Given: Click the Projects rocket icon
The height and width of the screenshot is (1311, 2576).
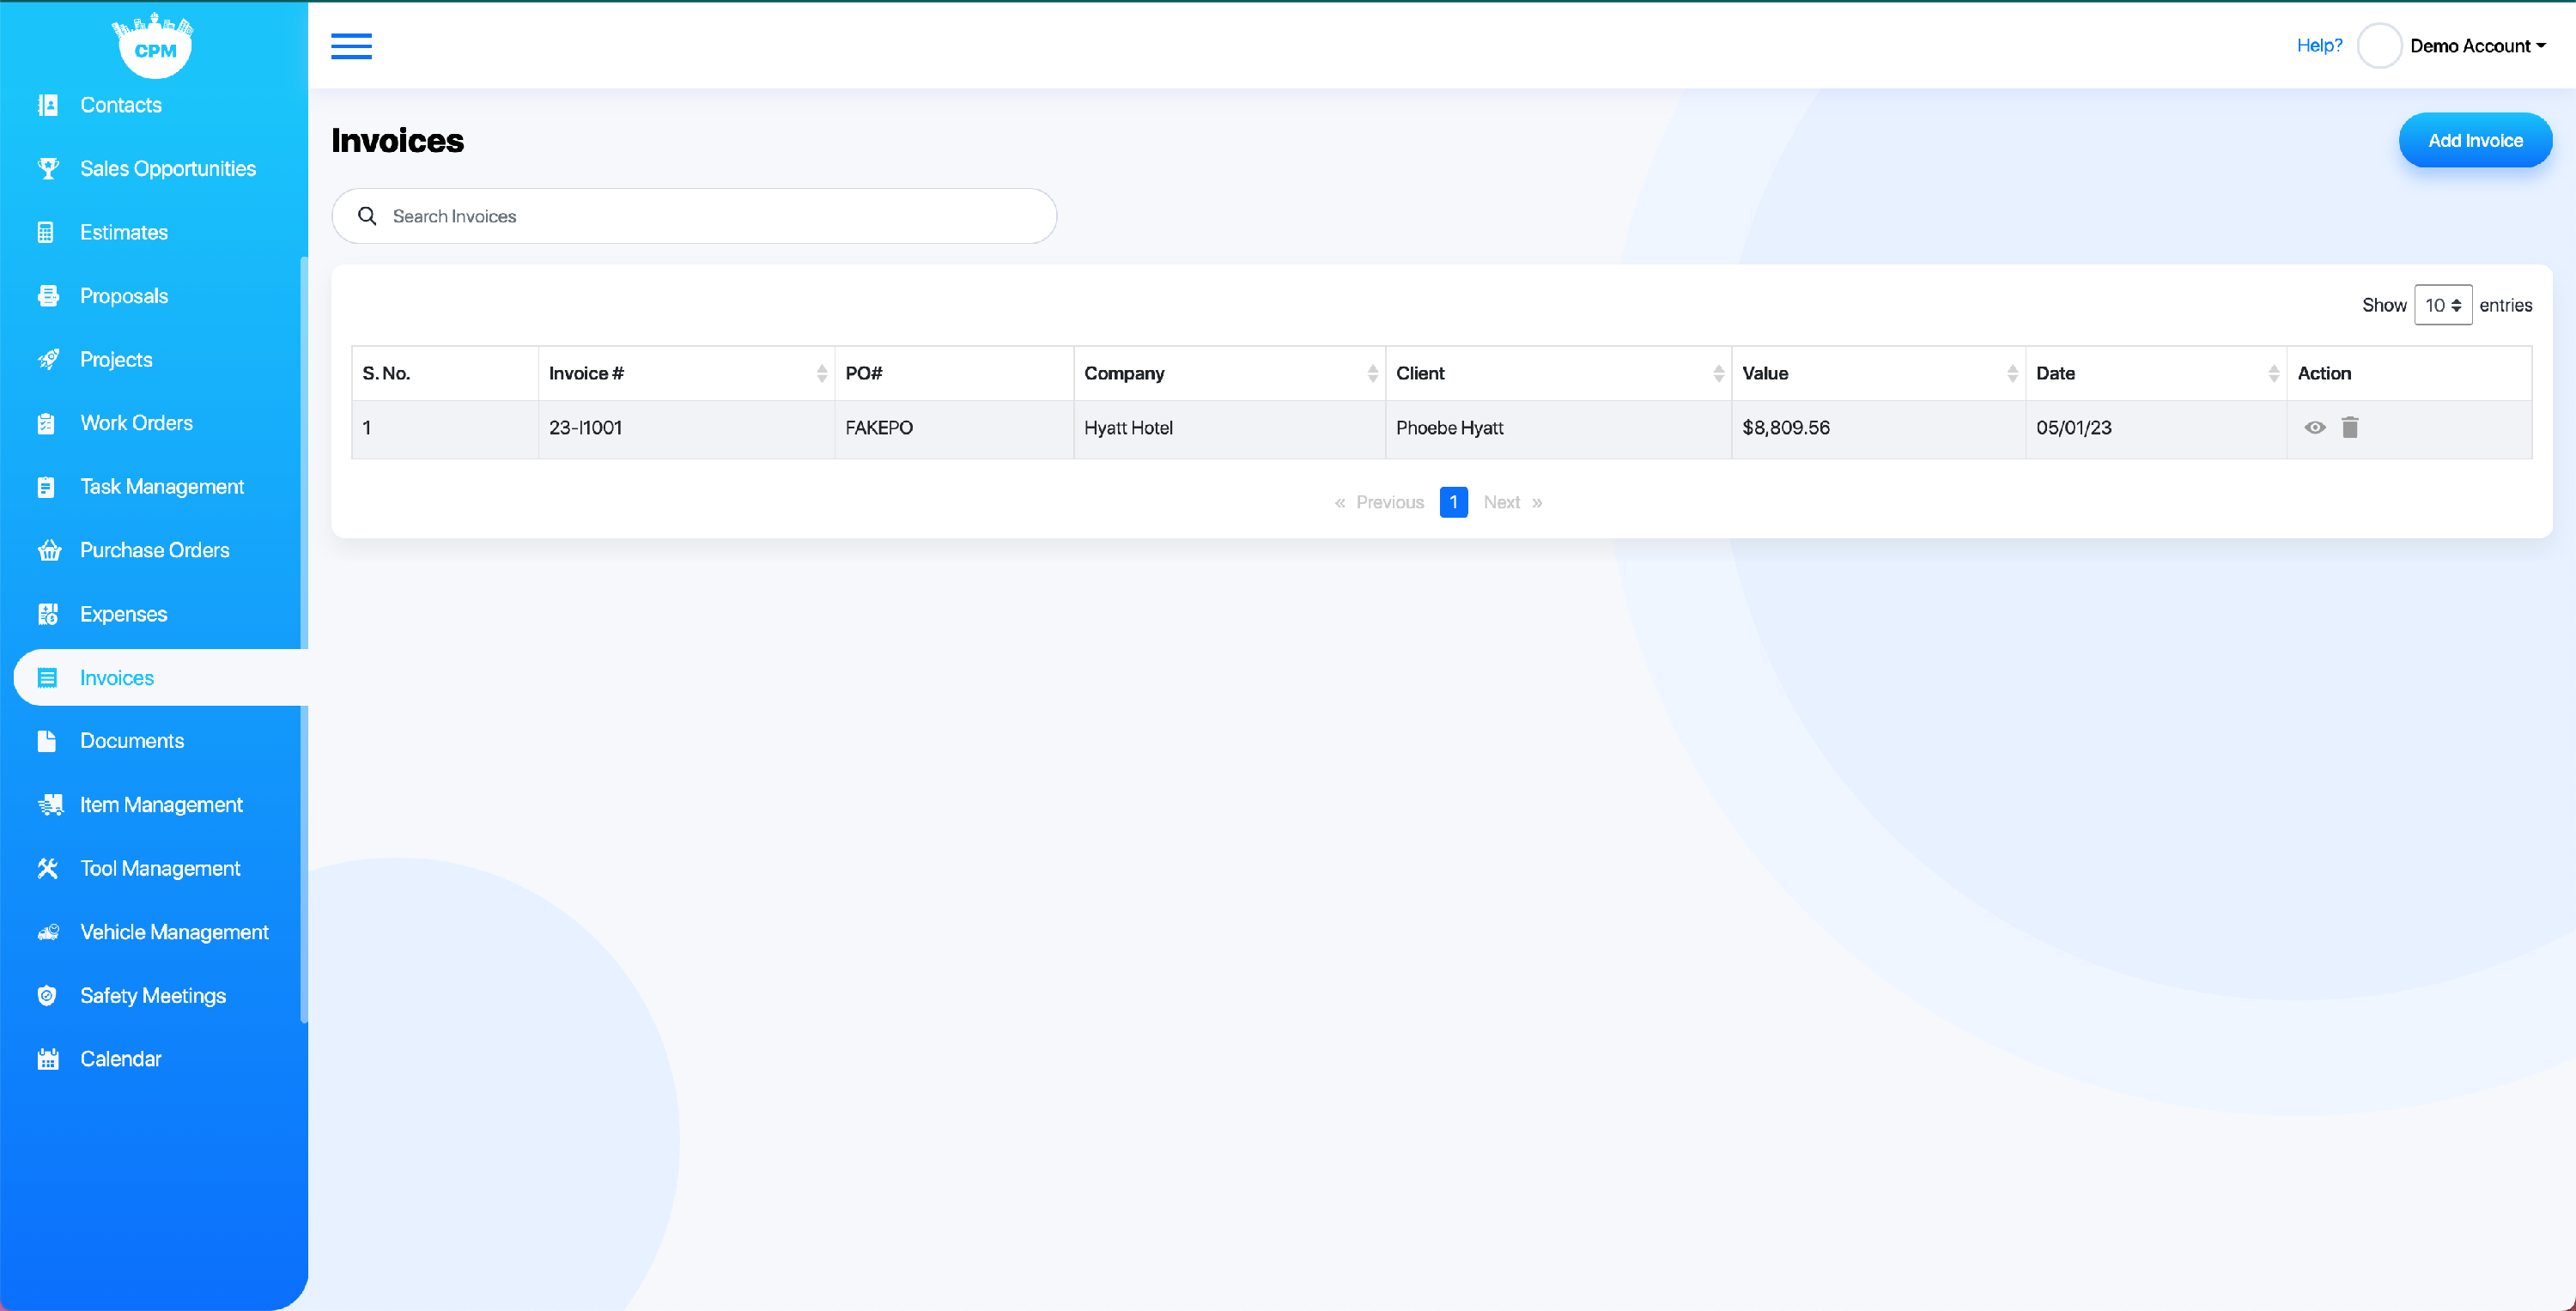Looking at the screenshot, I should 48,360.
